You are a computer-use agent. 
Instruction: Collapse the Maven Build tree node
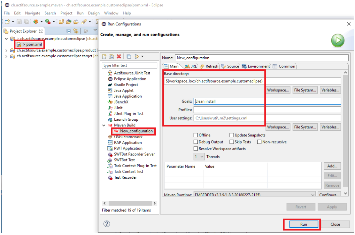[x=104, y=125]
